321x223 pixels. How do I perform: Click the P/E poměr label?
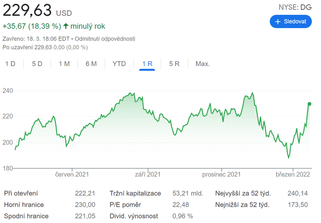125,205
